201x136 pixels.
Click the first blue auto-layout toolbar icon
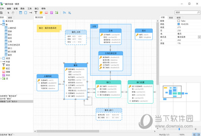point(64,12)
